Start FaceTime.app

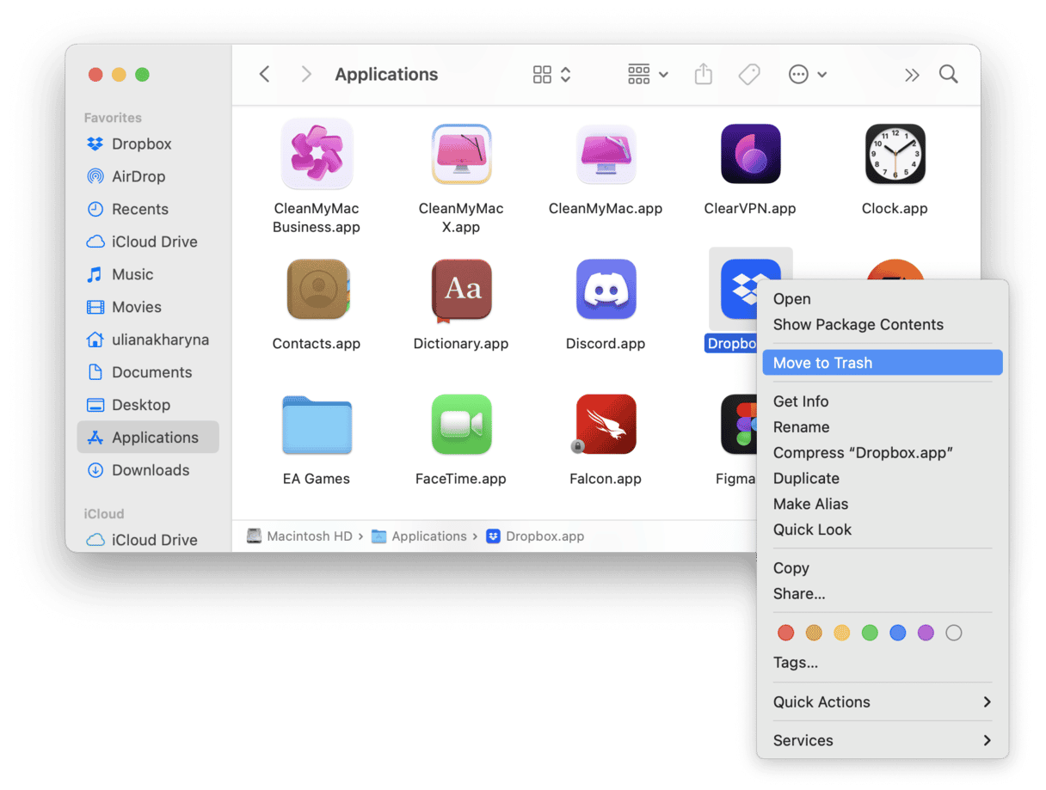(462, 425)
